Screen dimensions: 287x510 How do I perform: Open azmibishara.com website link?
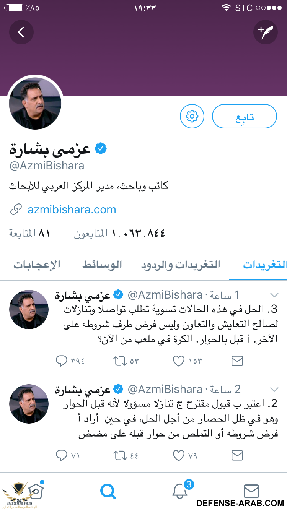72,210
